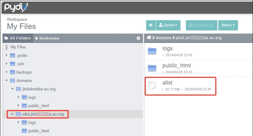Screen dimensions: 253x136
Task: Navigate to domains in the breadcrumb
Action: pos(163,38)
